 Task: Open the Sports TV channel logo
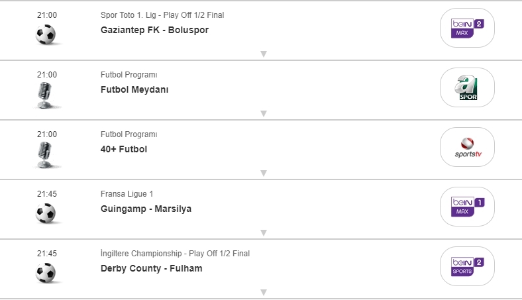[467, 147]
